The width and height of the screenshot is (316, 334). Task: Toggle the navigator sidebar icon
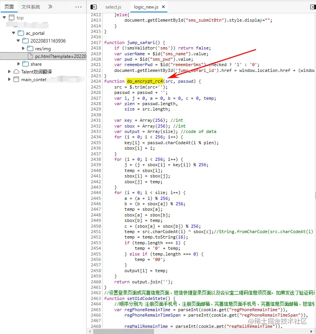94,7
